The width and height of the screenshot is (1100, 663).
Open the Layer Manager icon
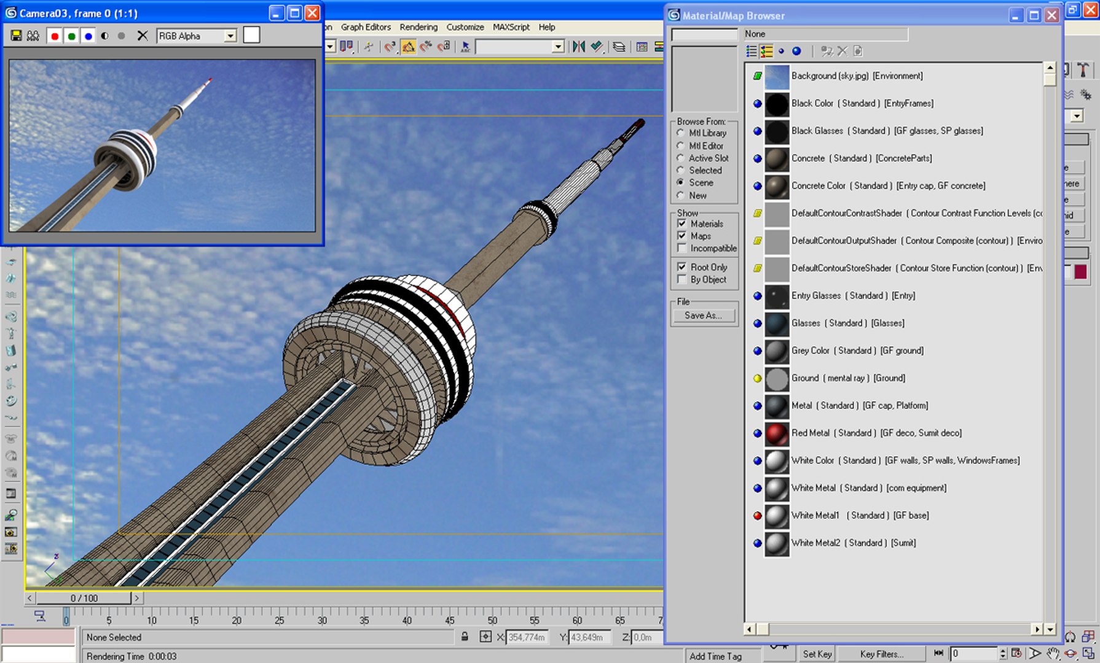pos(619,47)
